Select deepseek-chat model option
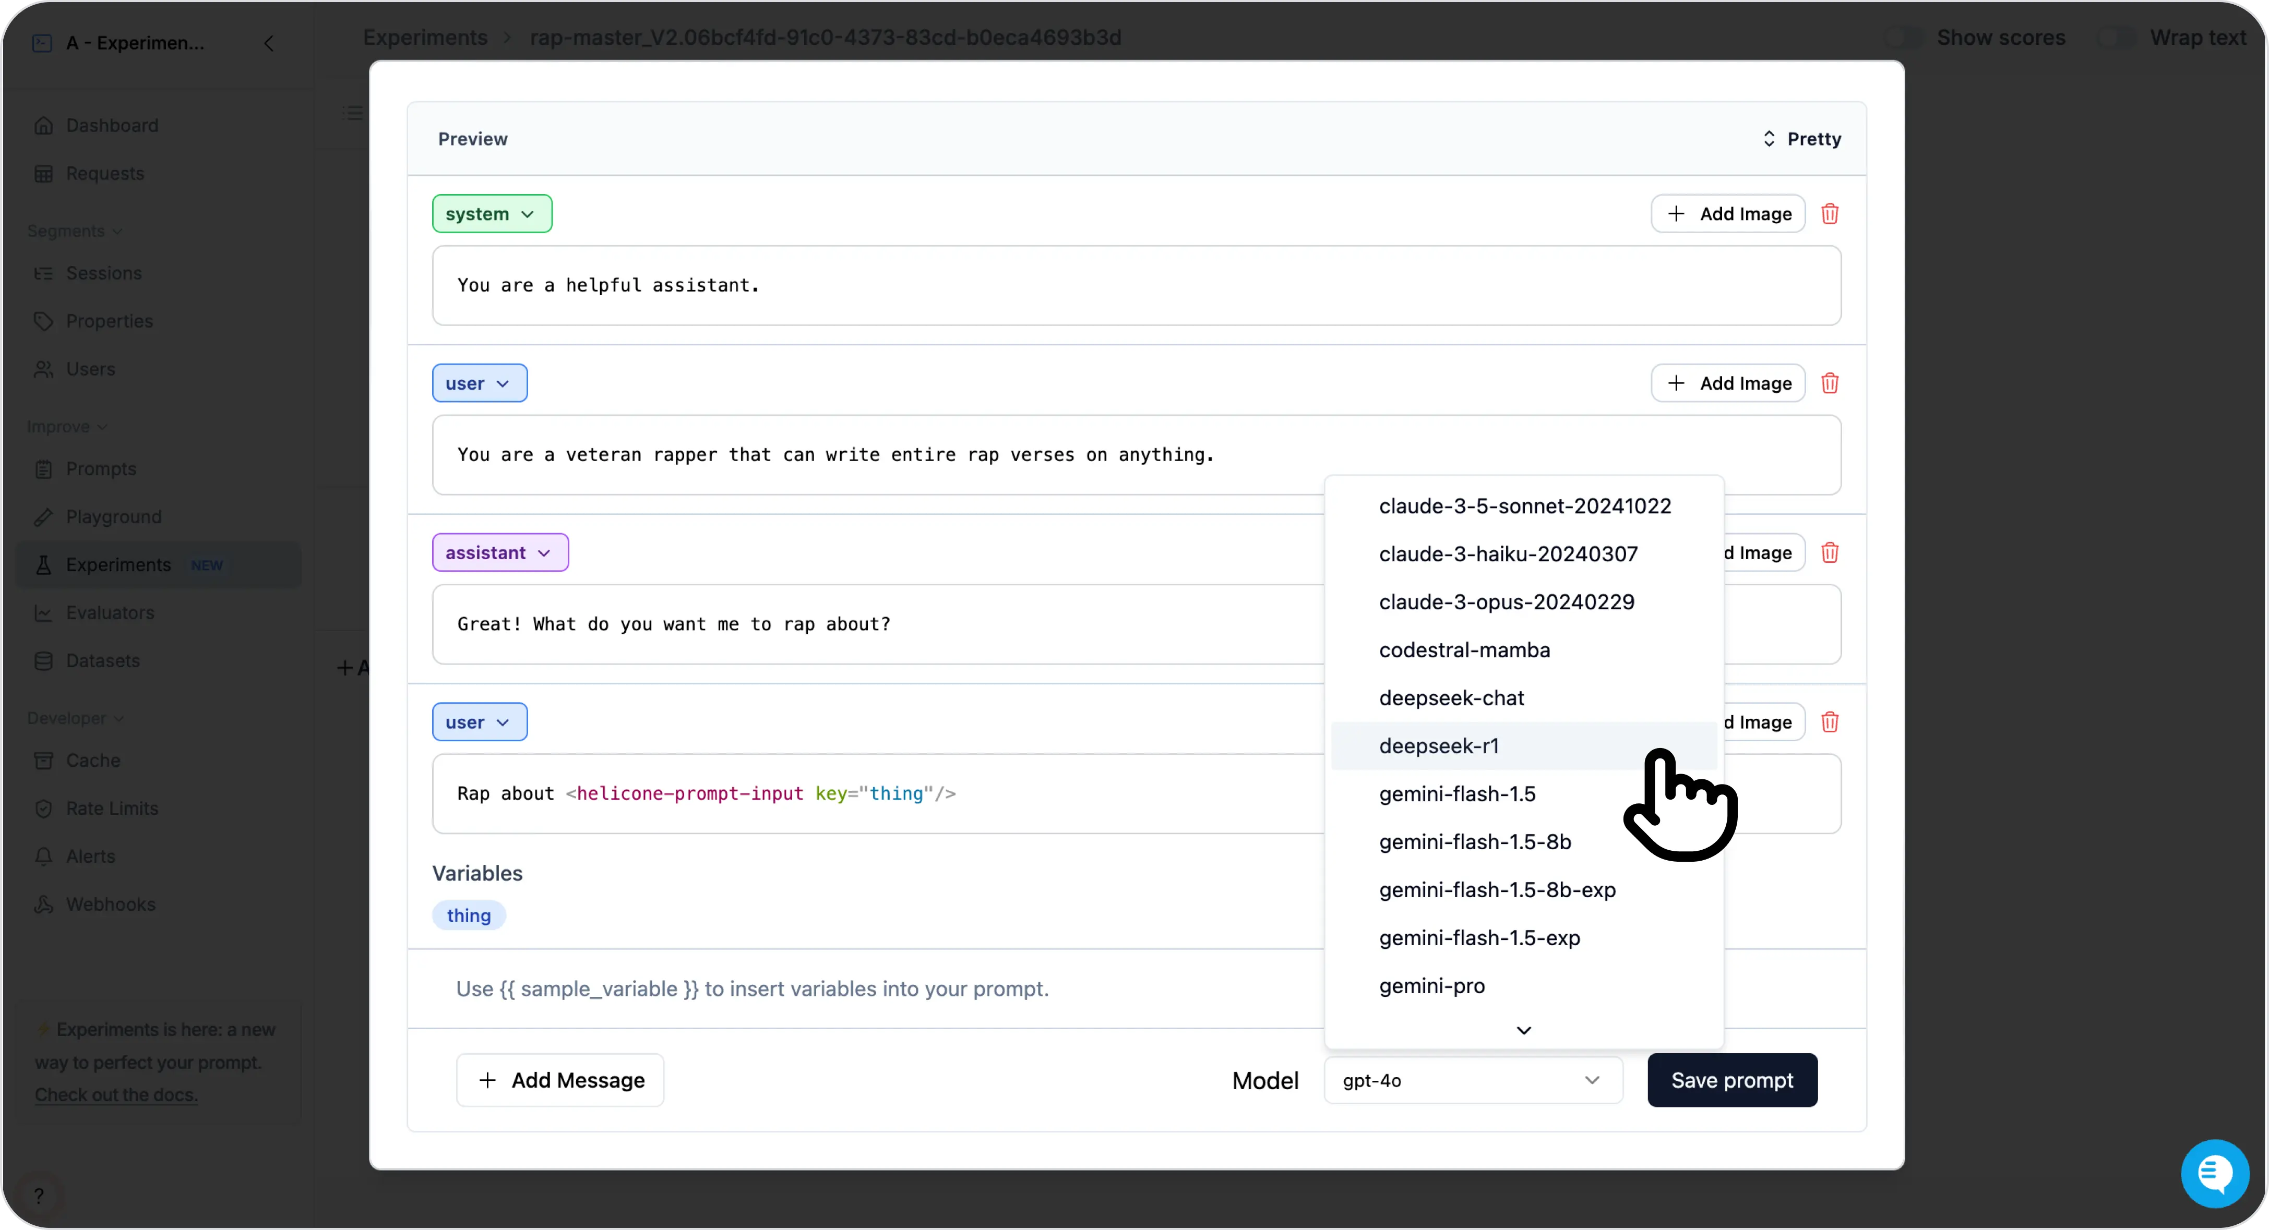The image size is (2269, 1230). coord(1524,698)
